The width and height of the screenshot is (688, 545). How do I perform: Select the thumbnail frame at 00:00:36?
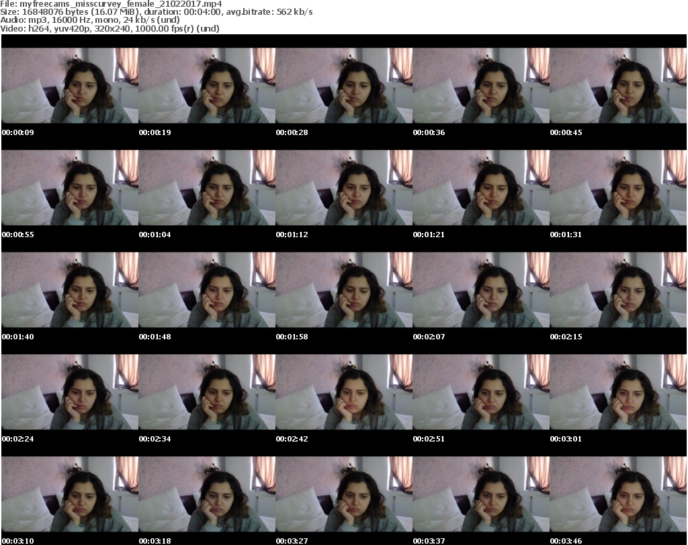click(x=481, y=85)
